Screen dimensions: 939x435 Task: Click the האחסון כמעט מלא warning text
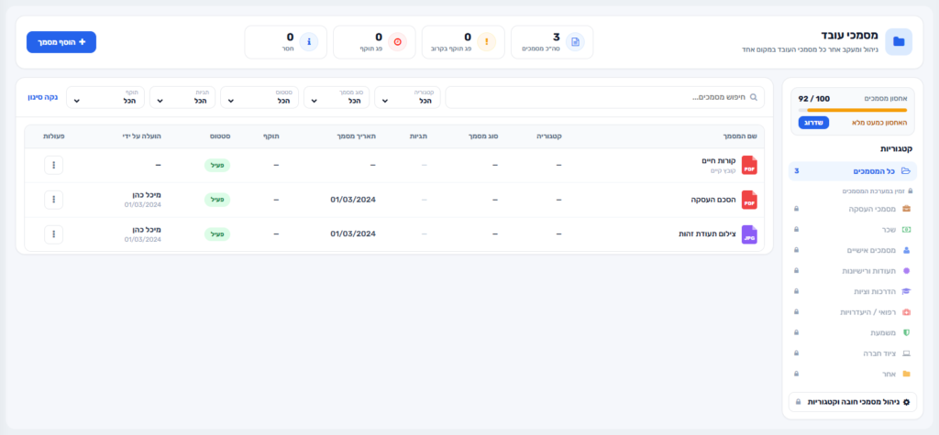(879, 123)
